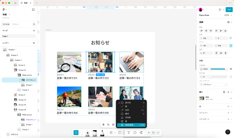Adjust the opacity slider
The image size is (234, 138).
pos(219,69)
